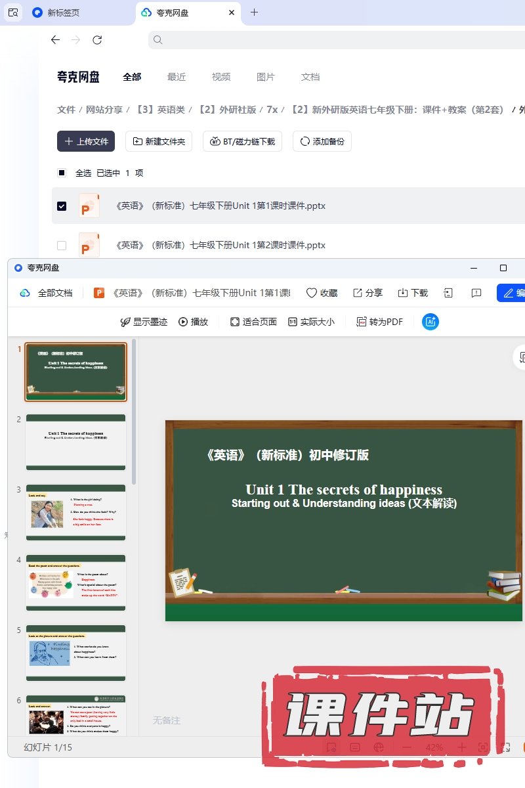Switch to the 视频 tab
The width and height of the screenshot is (525, 788).
(x=221, y=77)
